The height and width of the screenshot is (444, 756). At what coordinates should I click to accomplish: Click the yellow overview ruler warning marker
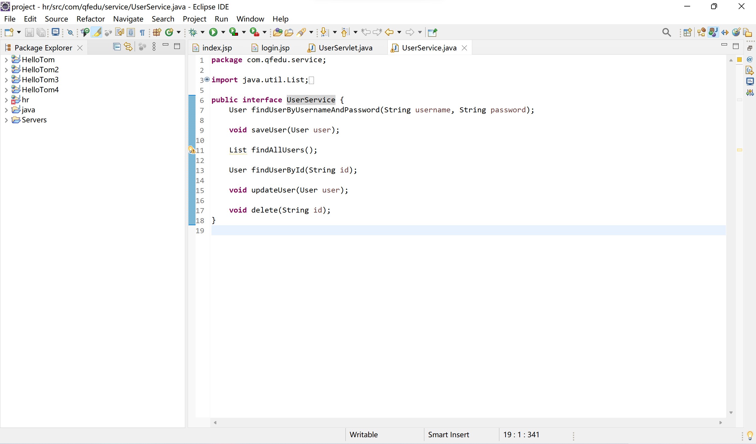click(x=739, y=150)
